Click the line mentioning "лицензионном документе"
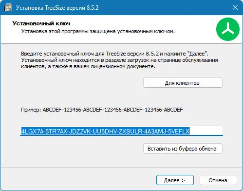Screen dimensions: 243x191 click(x=88, y=66)
